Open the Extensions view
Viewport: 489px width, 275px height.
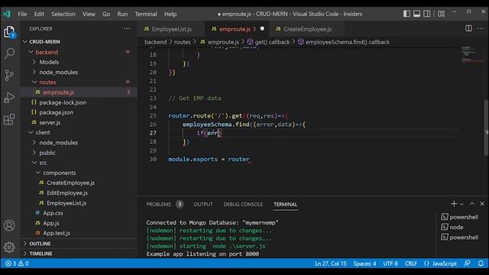coord(9,119)
